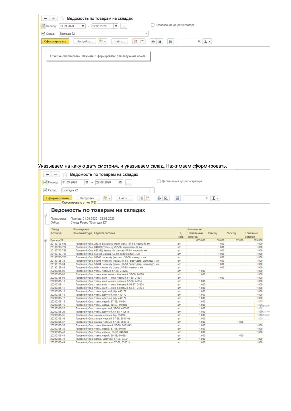Click the forward arrow in the lower screenshot
Viewport: 291px width, 411px height.
pos(56,174)
